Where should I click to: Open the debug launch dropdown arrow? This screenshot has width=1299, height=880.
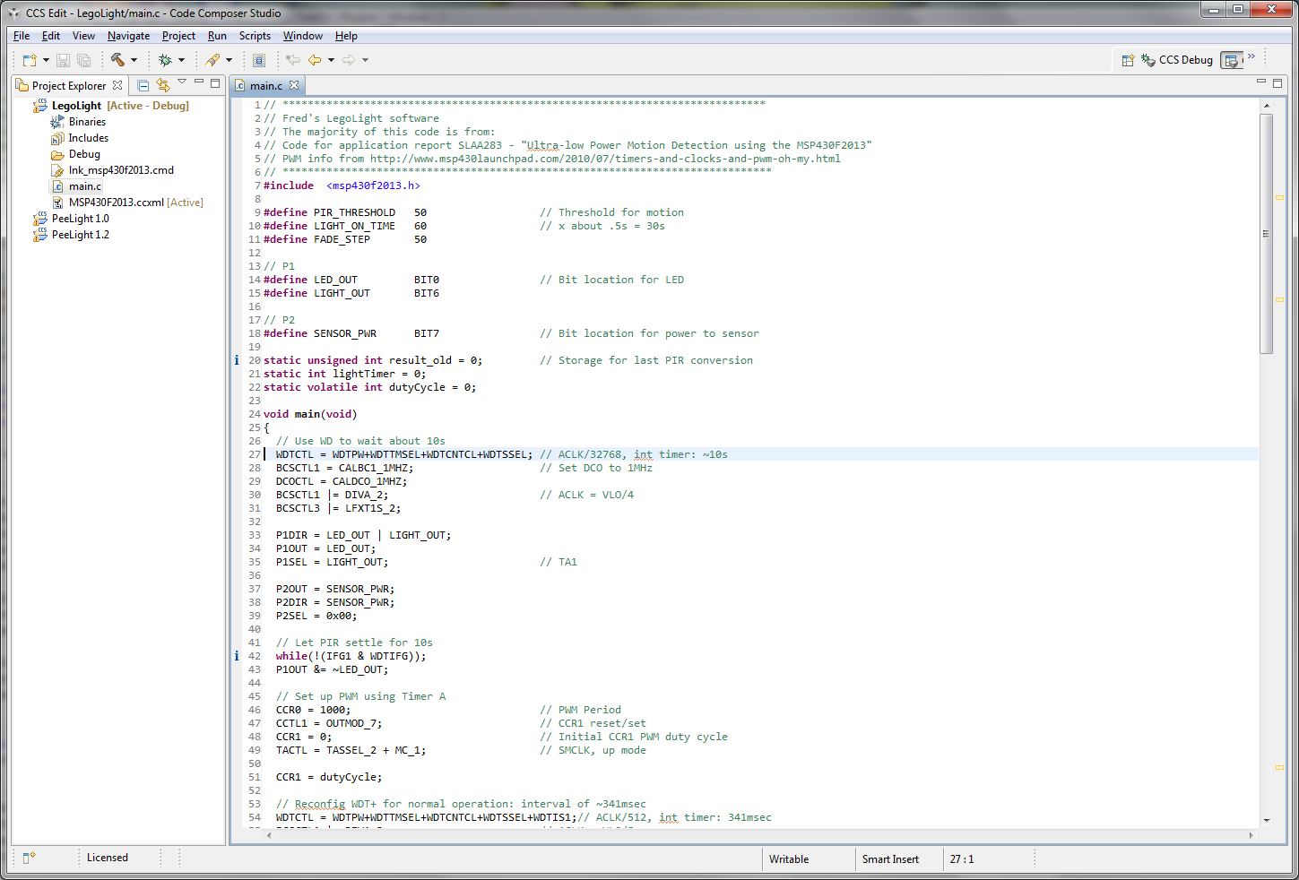pyautogui.click(x=181, y=60)
